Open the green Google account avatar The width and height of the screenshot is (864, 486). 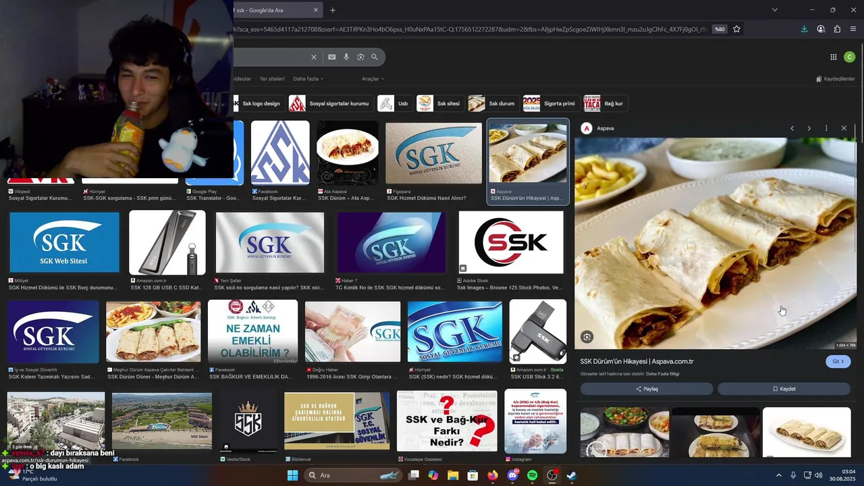click(x=850, y=57)
